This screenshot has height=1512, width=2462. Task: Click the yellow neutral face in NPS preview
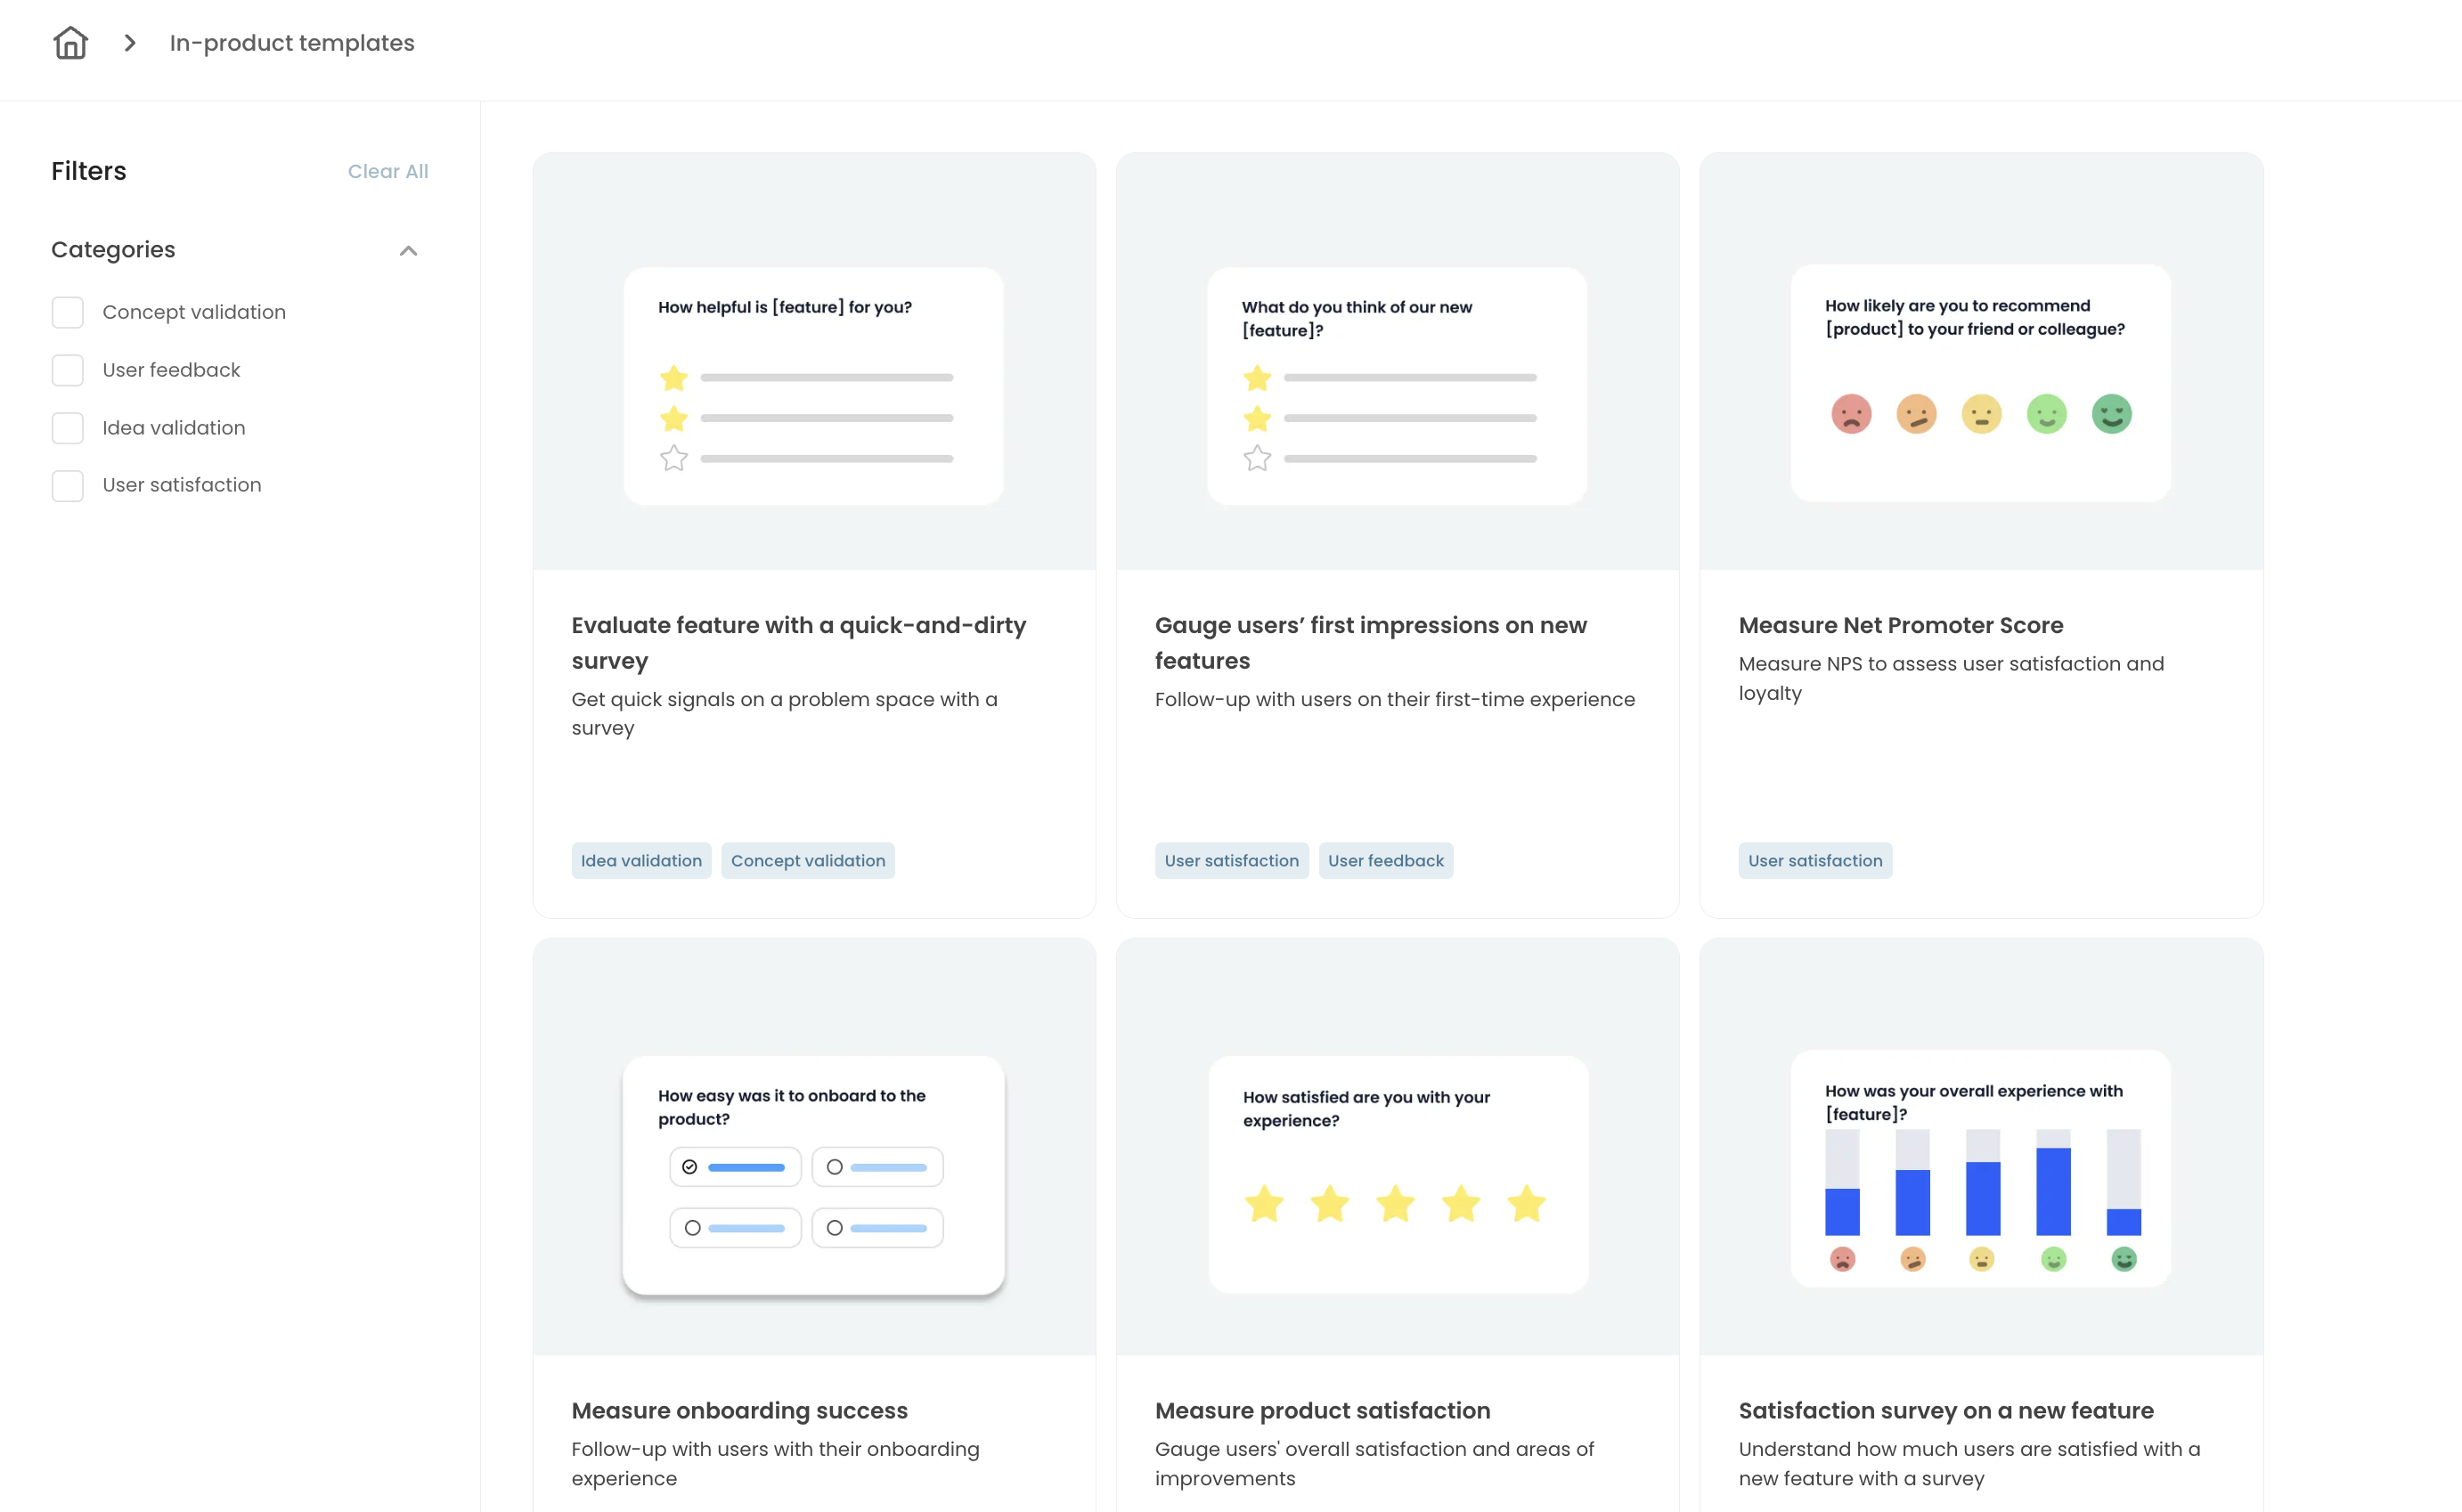[1981, 414]
